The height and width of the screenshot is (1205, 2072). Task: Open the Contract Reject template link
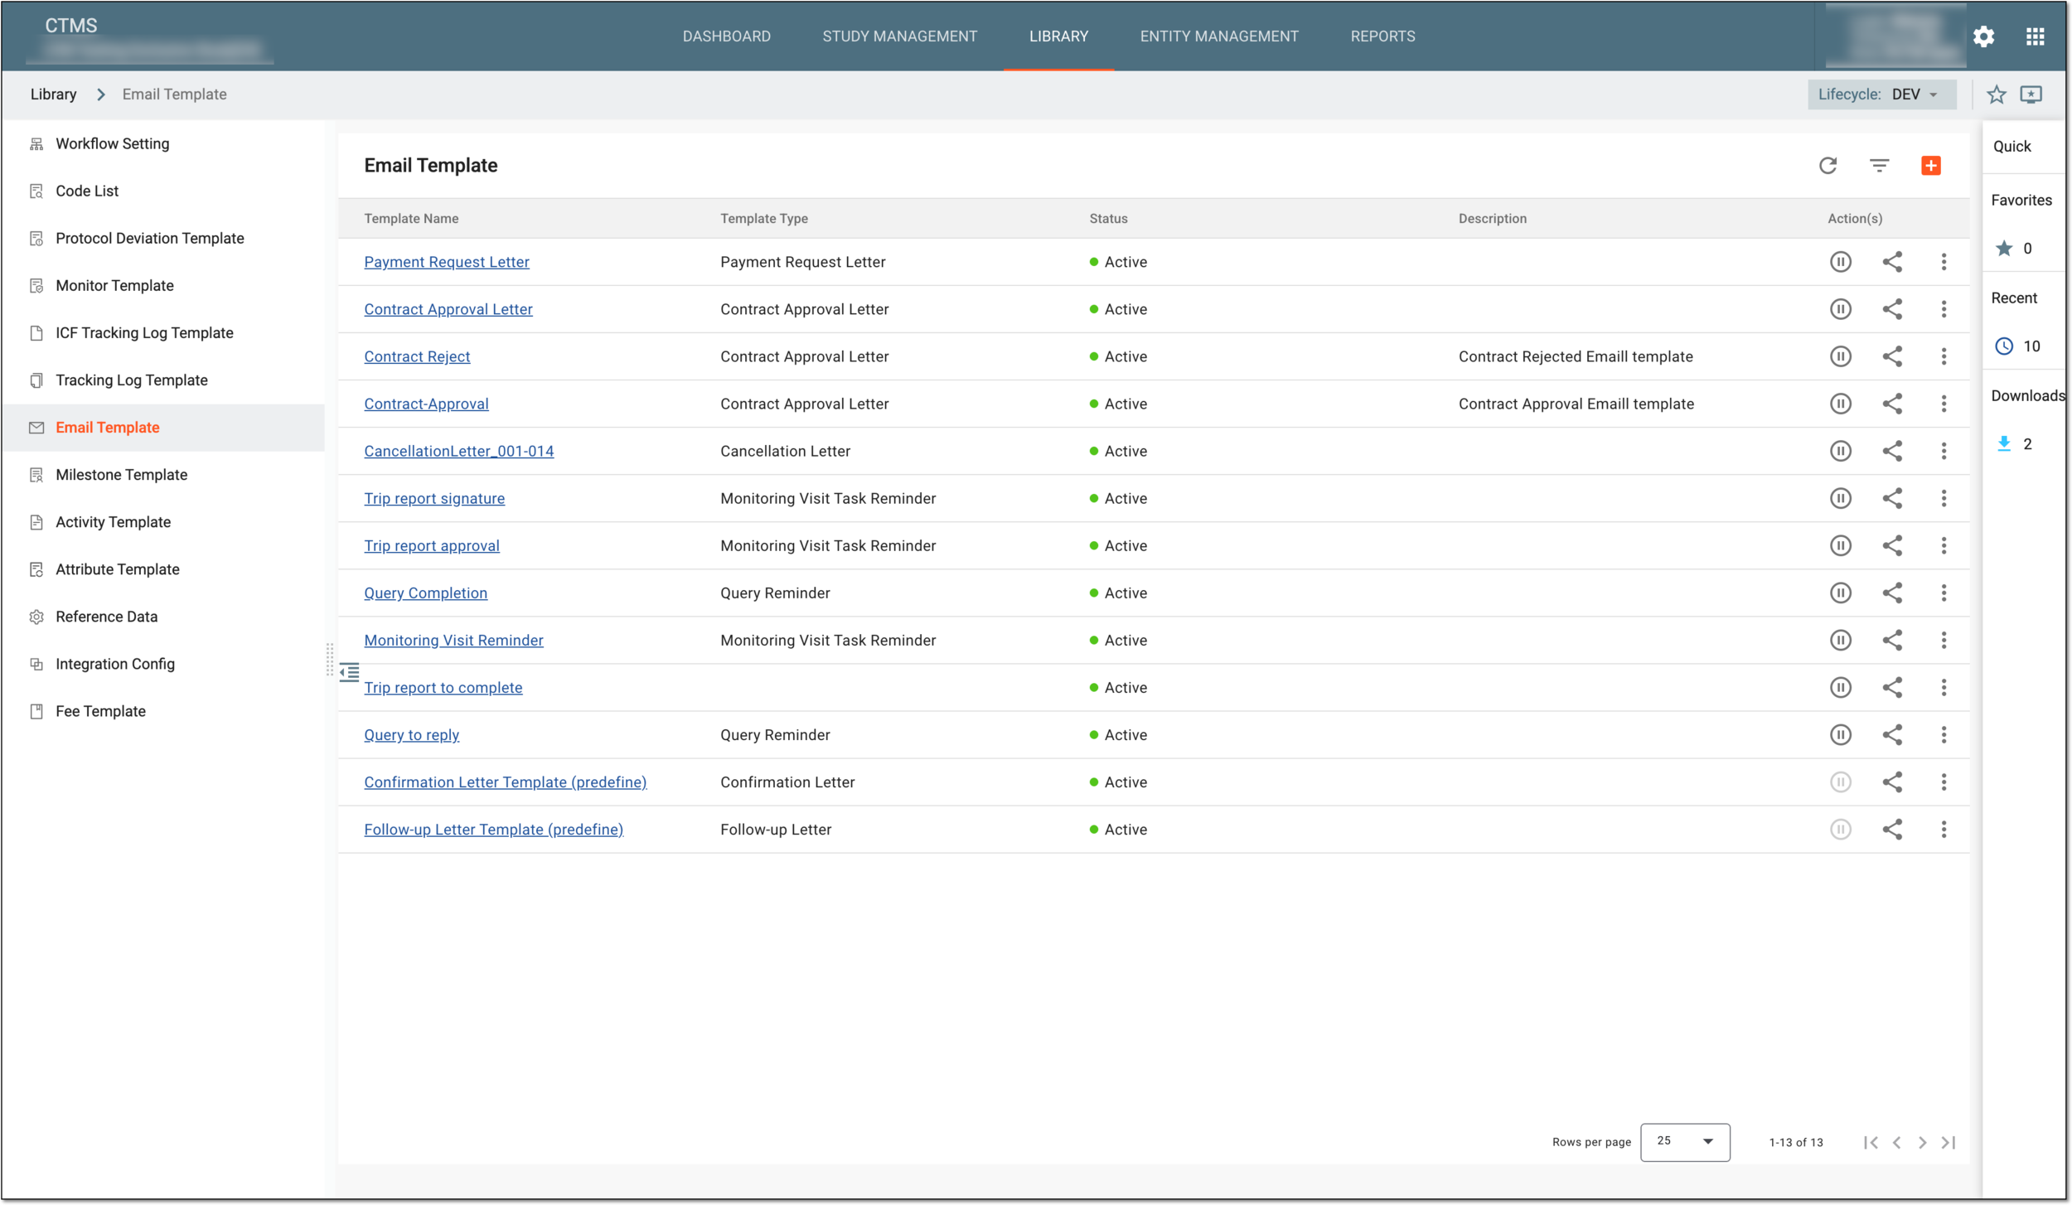point(417,356)
